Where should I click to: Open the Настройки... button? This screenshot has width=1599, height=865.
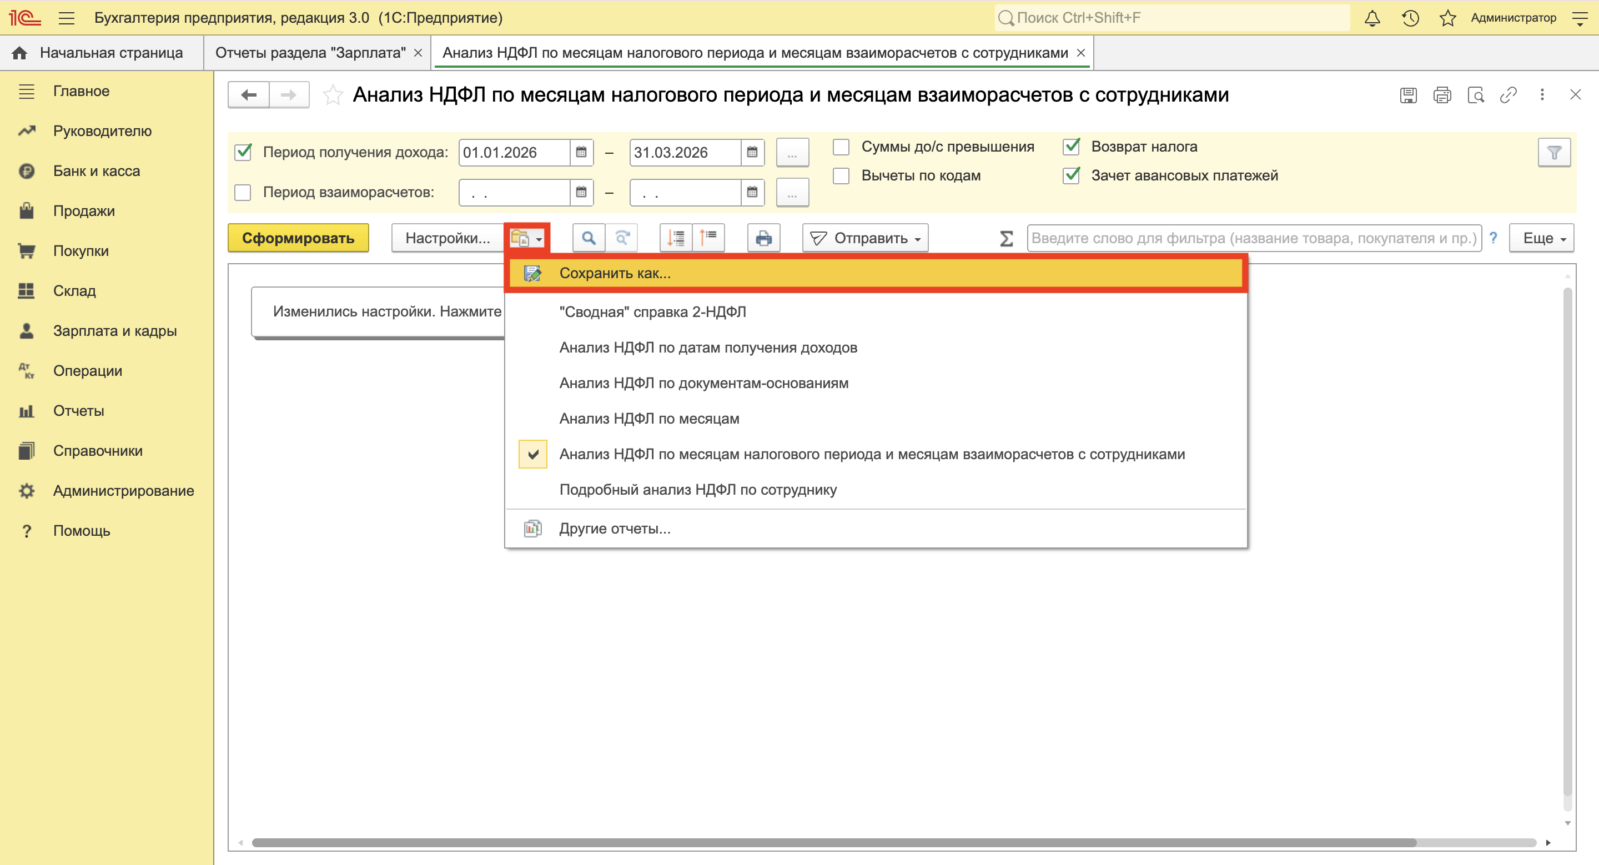click(447, 238)
